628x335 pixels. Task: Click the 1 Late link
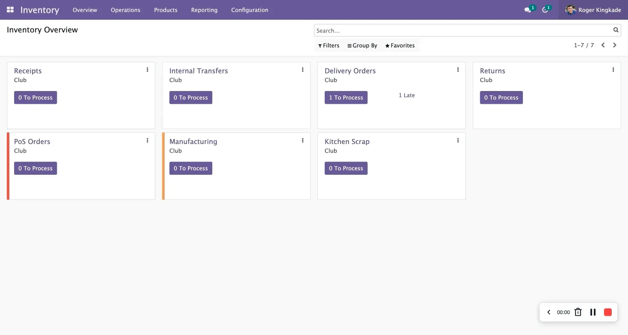coord(407,95)
